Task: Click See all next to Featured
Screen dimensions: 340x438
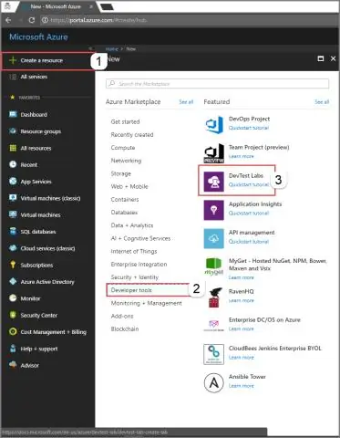Action: tap(322, 102)
